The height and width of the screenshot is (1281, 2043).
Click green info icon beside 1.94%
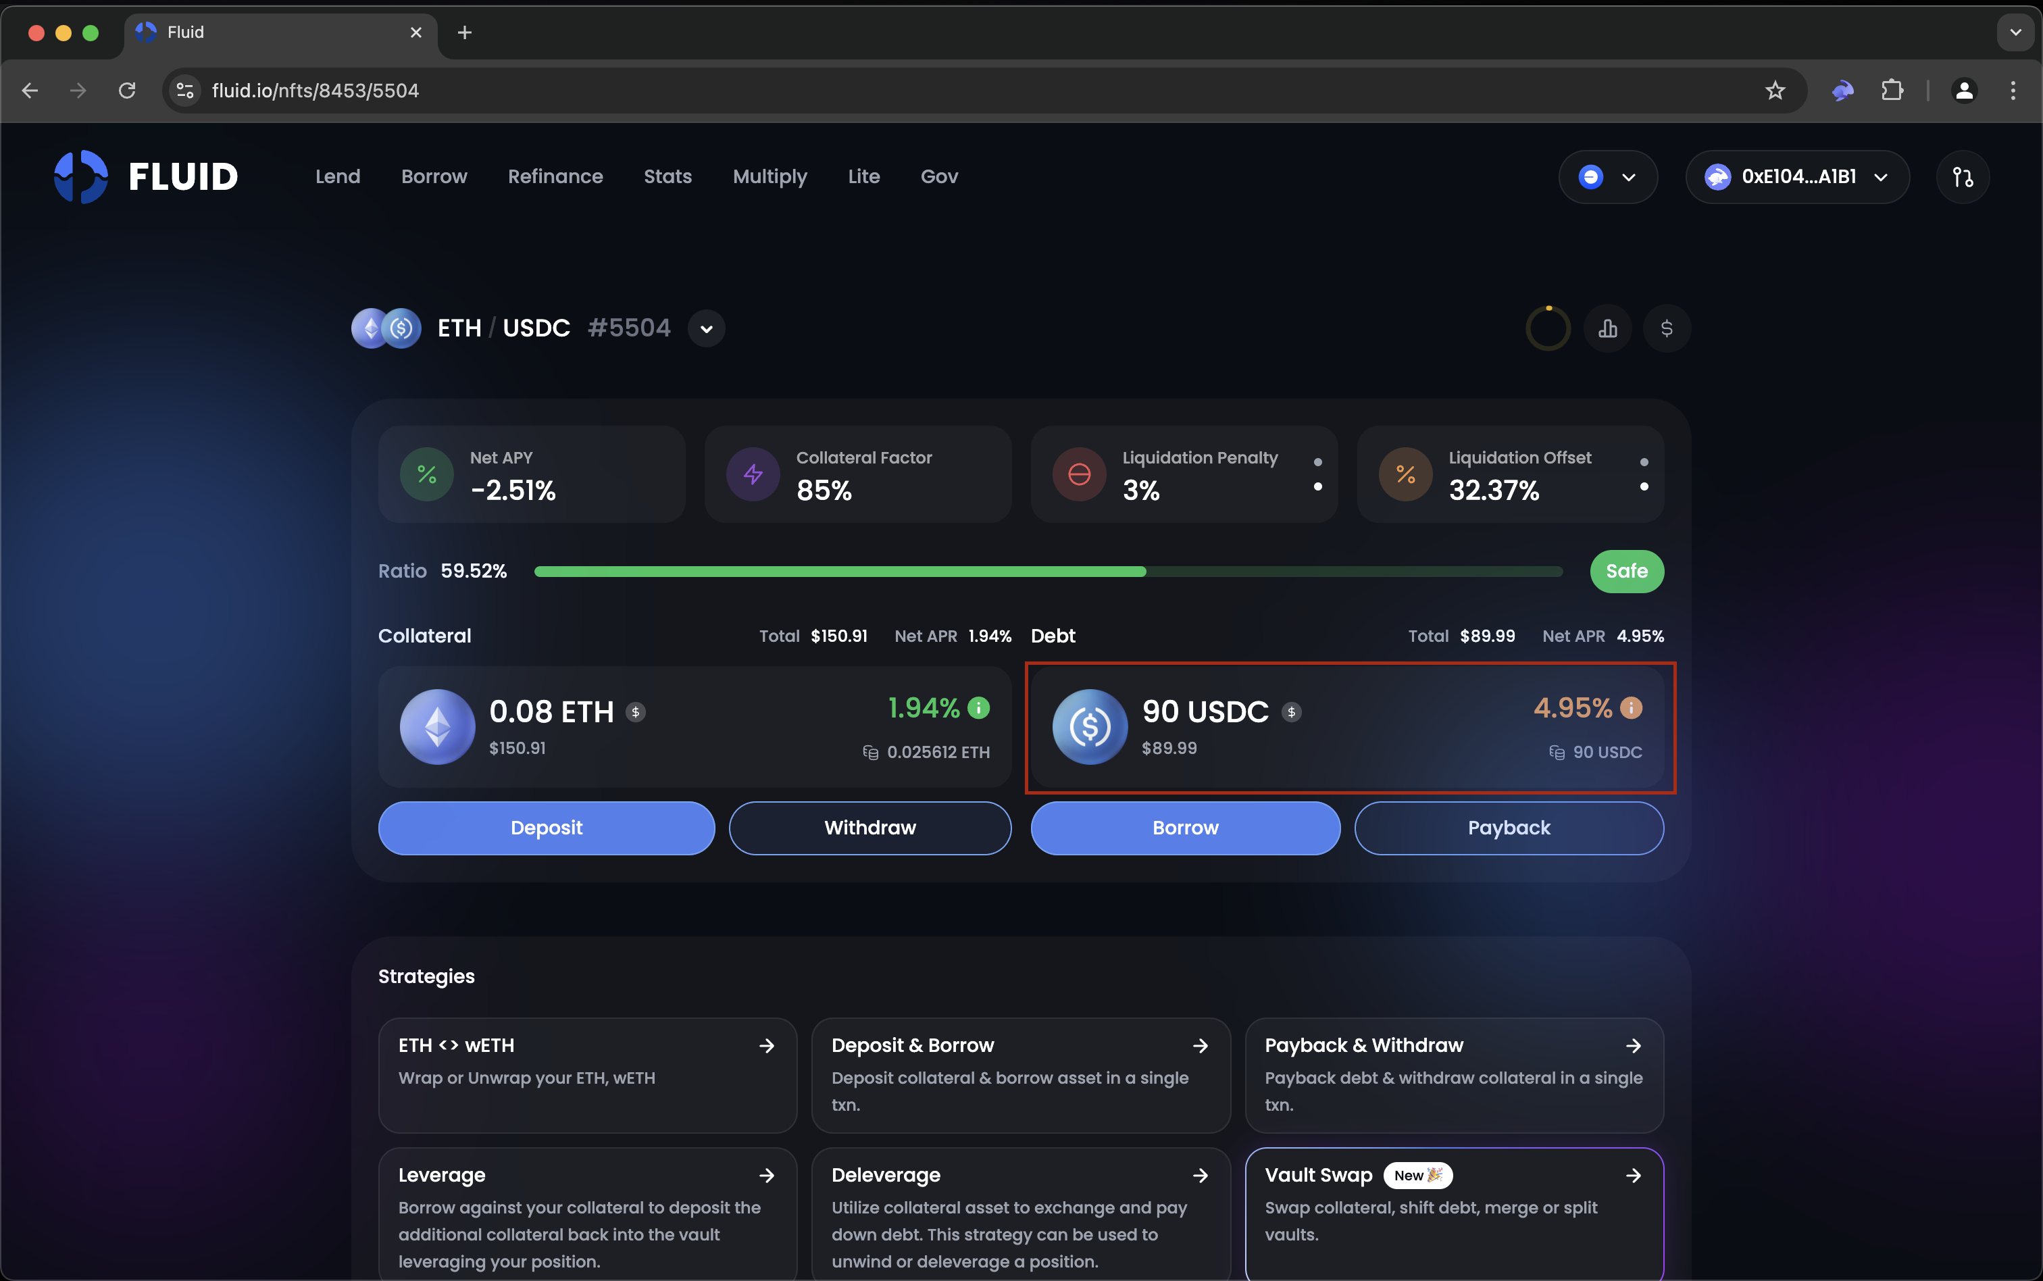(x=978, y=708)
